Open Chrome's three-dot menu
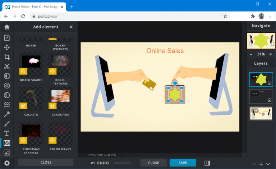Screen dimensions: 276x169 tap(270, 16)
